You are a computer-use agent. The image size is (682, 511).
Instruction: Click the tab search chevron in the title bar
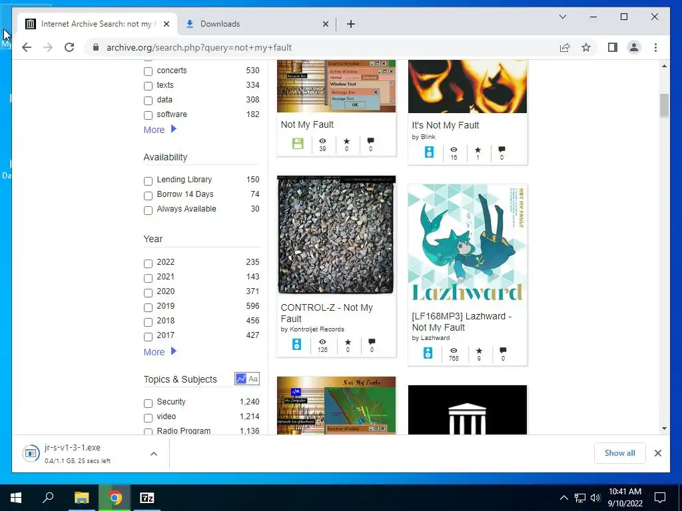pos(562,17)
